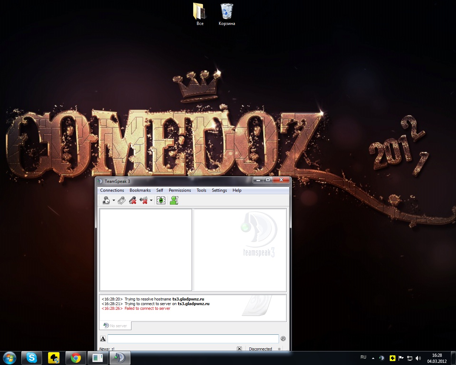Open Google Chrome from the taskbar

click(76, 358)
